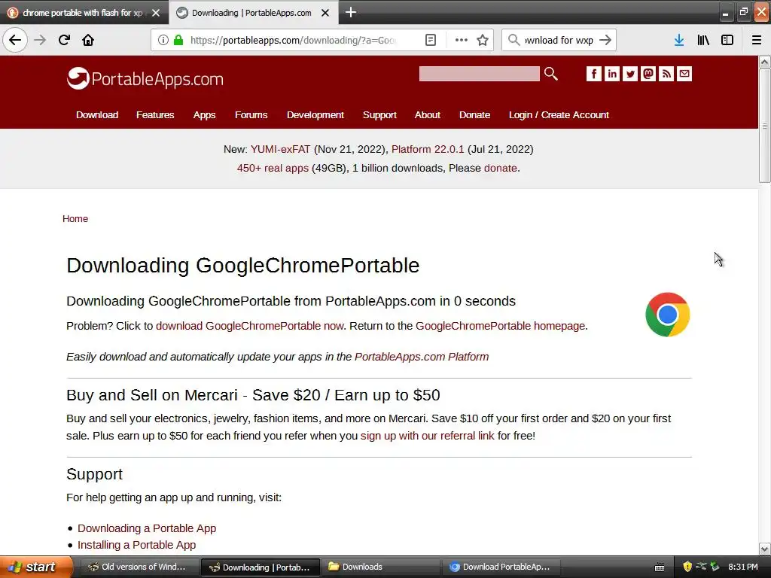Viewport: 771px width, 578px height.
Task: Toggle reader view in address bar
Action: coord(430,40)
